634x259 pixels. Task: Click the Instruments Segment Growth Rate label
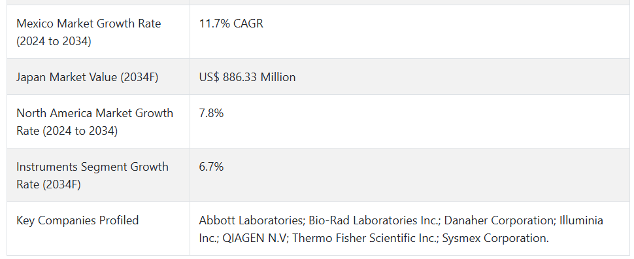[92, 175]
